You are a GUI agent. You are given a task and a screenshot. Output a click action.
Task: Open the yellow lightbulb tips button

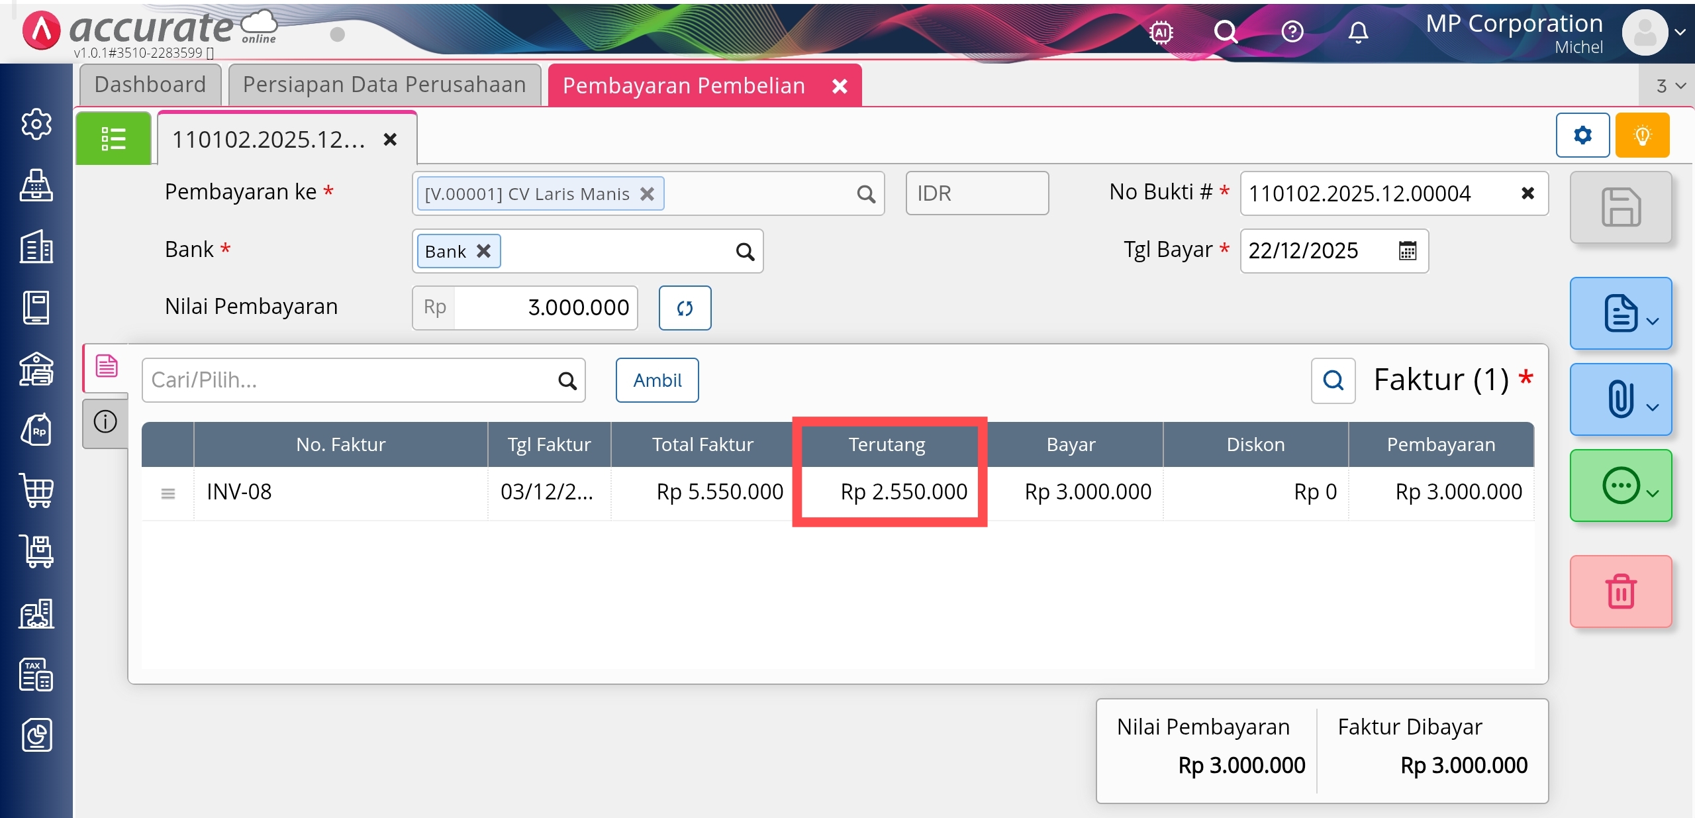coord(1642,135)
